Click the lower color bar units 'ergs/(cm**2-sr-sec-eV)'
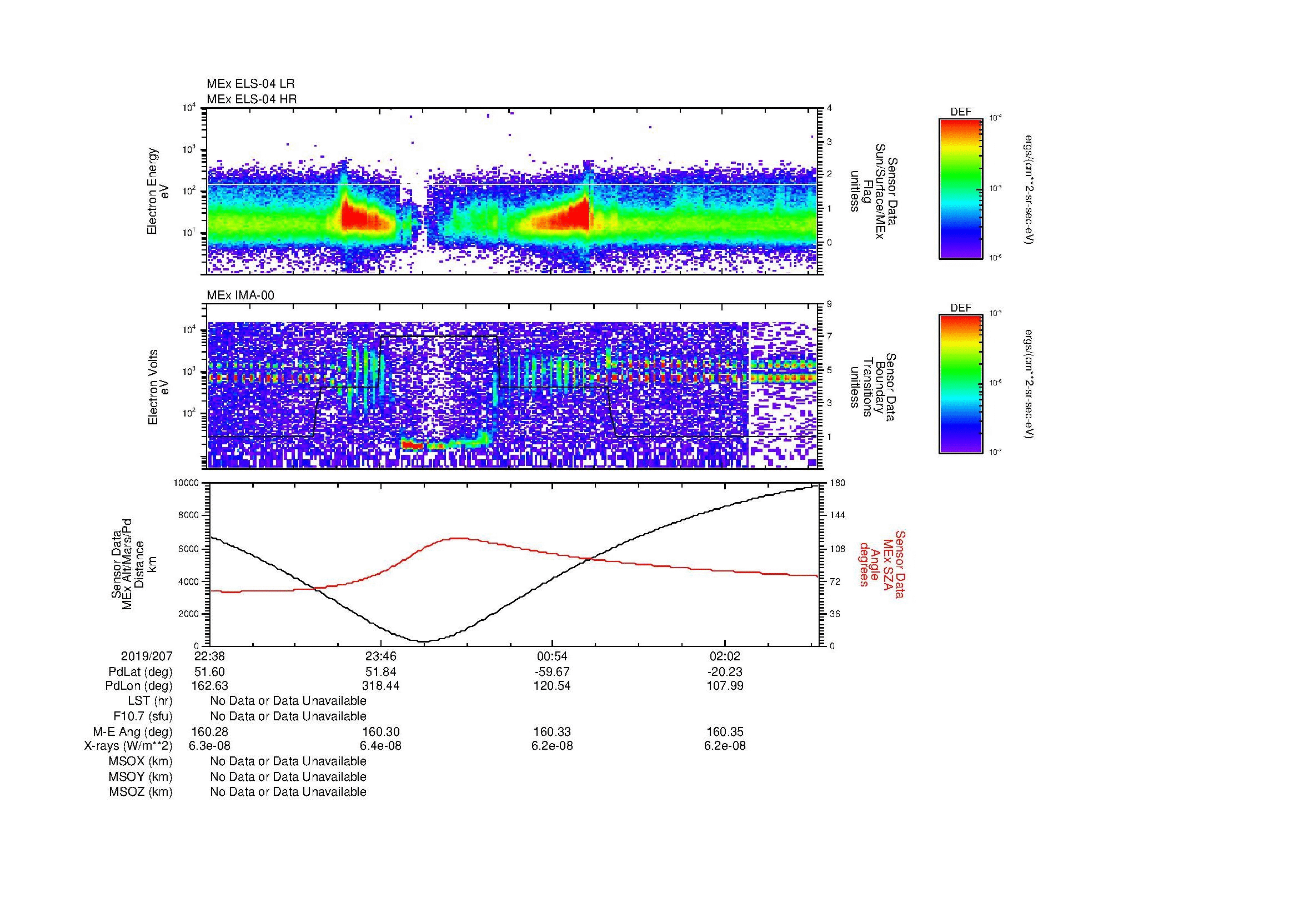The height and width of the screenshot is (918, 1299). pos(1029,384)
